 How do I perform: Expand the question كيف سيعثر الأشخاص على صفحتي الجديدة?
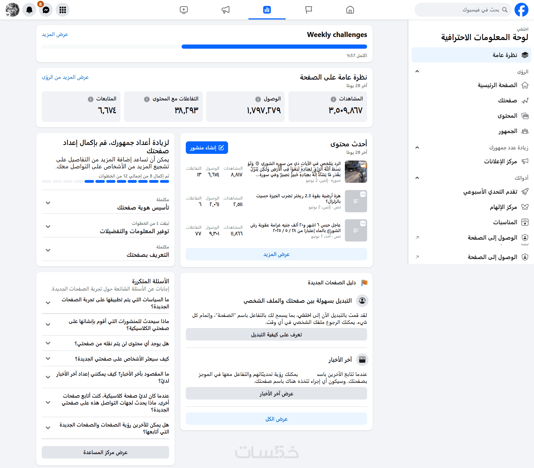point(48,359)
